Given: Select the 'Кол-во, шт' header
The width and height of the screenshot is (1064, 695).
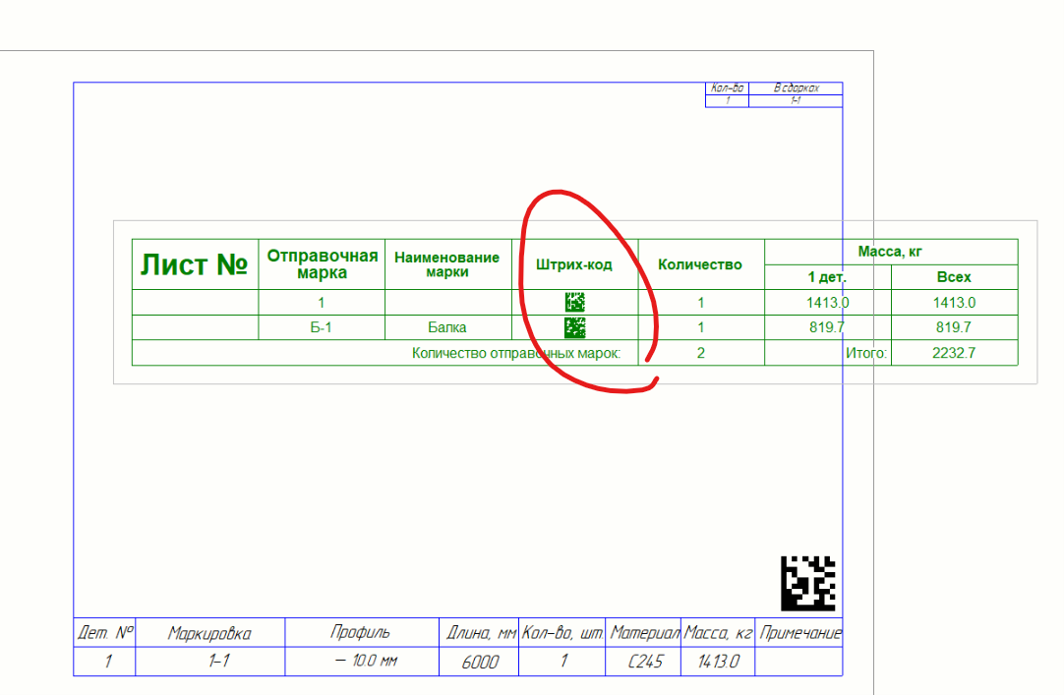Looking at the screenshot, I should pyautogui.click(x=562, y=633).
